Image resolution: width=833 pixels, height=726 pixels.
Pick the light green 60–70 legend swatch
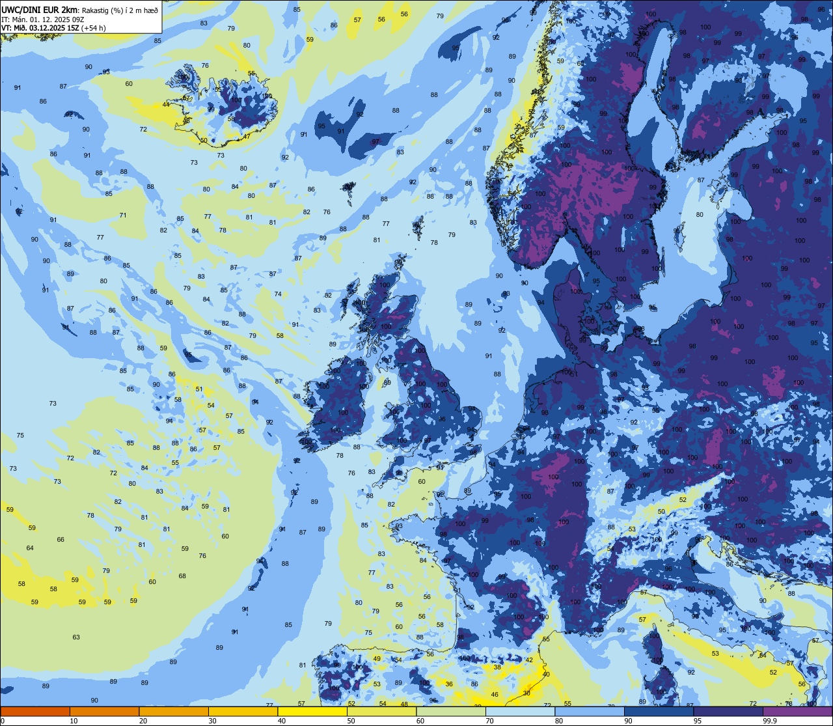(x=451, y=711)
